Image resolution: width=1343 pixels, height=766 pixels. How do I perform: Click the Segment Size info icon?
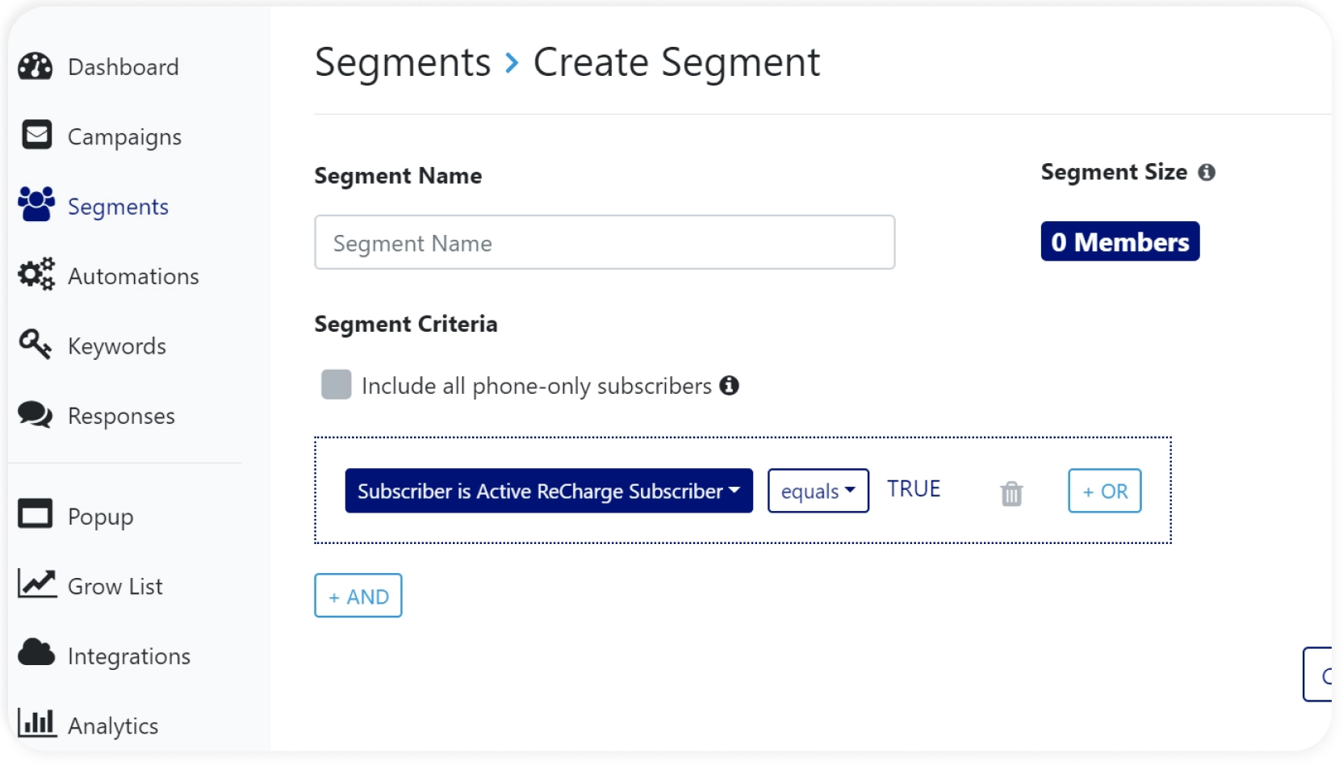1207,173
